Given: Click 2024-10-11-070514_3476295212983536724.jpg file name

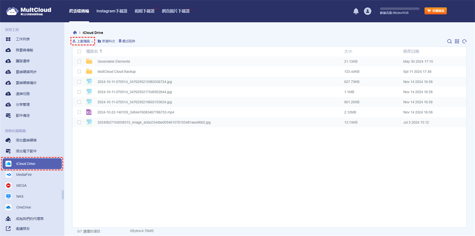Looking at the screenshot, I should click(135, 82).
